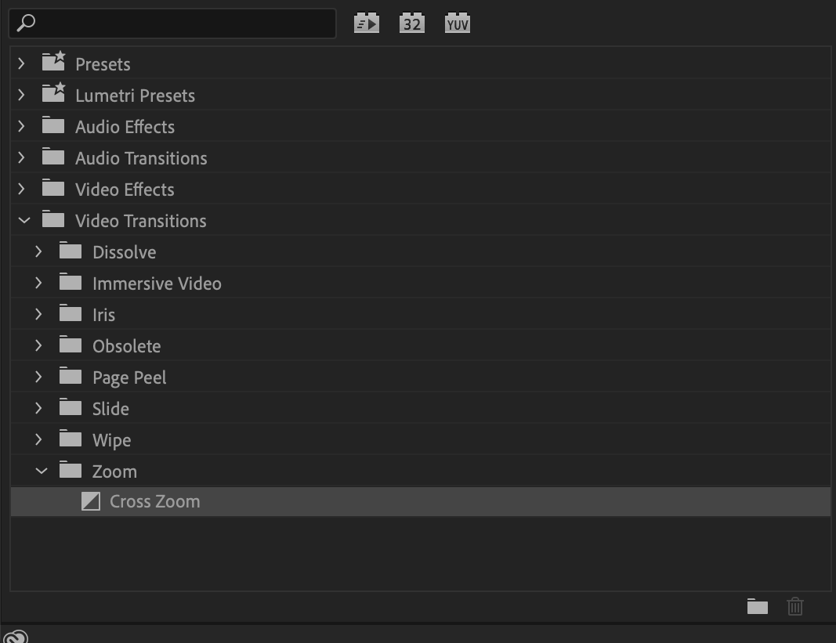Select the Slide label
The height and width of the screenshot is (643, 836).
click(110, 409)
